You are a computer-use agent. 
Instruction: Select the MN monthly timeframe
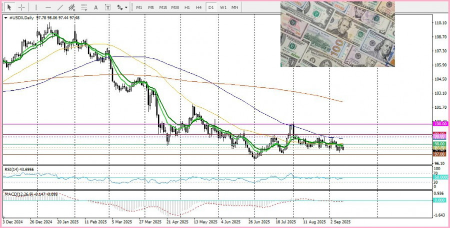234,7
